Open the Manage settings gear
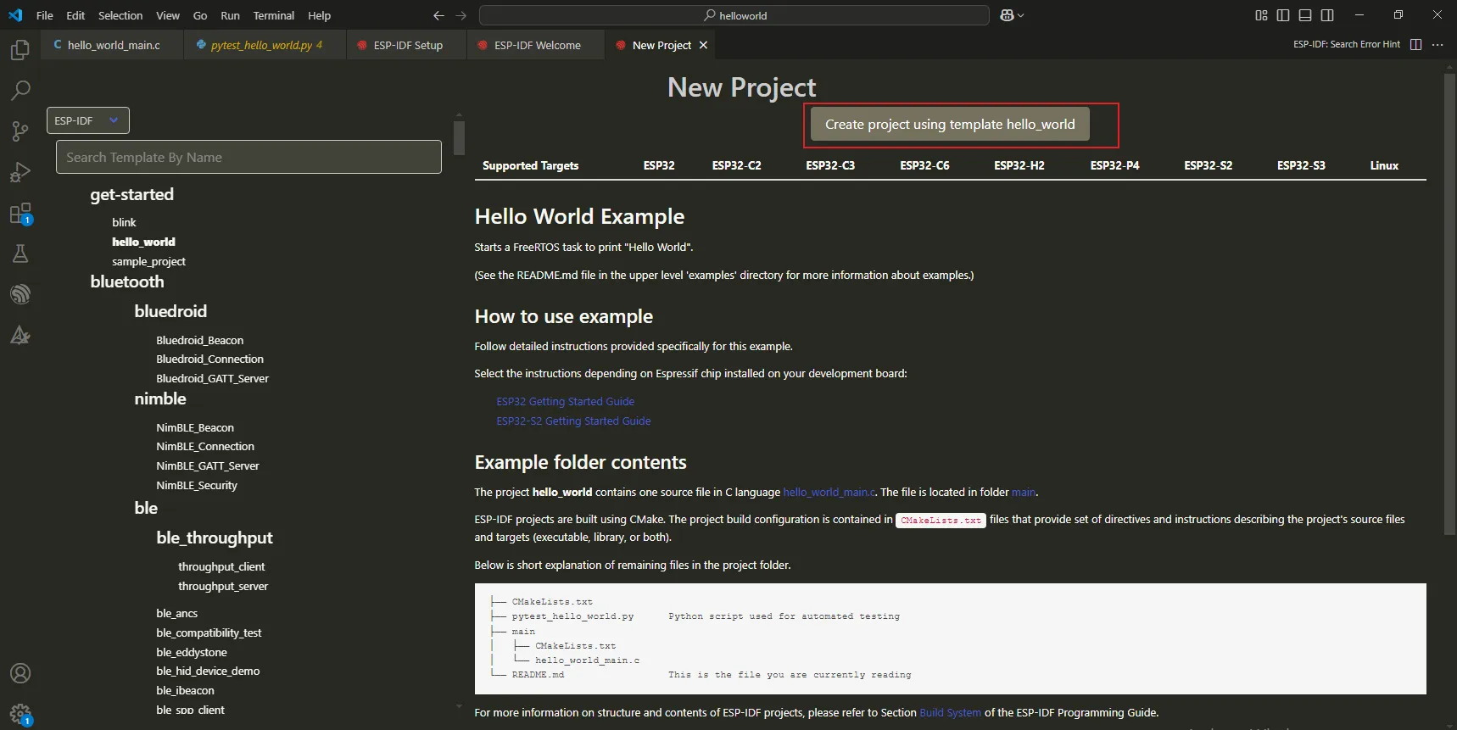This screenshot has width=1457, height=730. pyautogui.click(x=20, y=714)
